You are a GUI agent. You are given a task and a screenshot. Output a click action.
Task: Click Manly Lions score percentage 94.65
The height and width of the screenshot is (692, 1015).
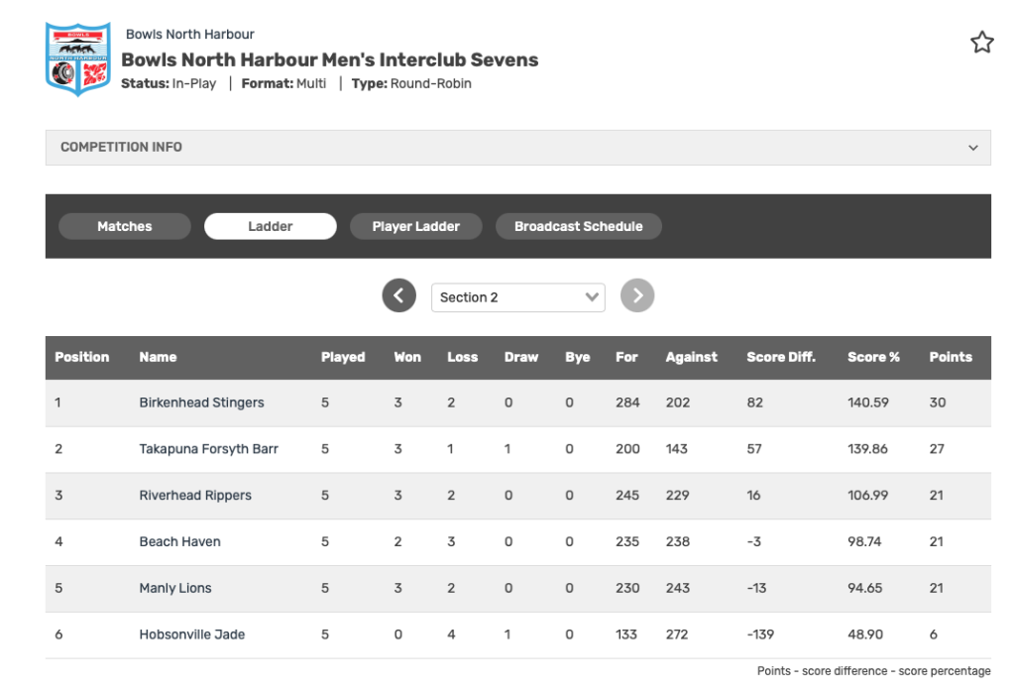tap(864, 589)
